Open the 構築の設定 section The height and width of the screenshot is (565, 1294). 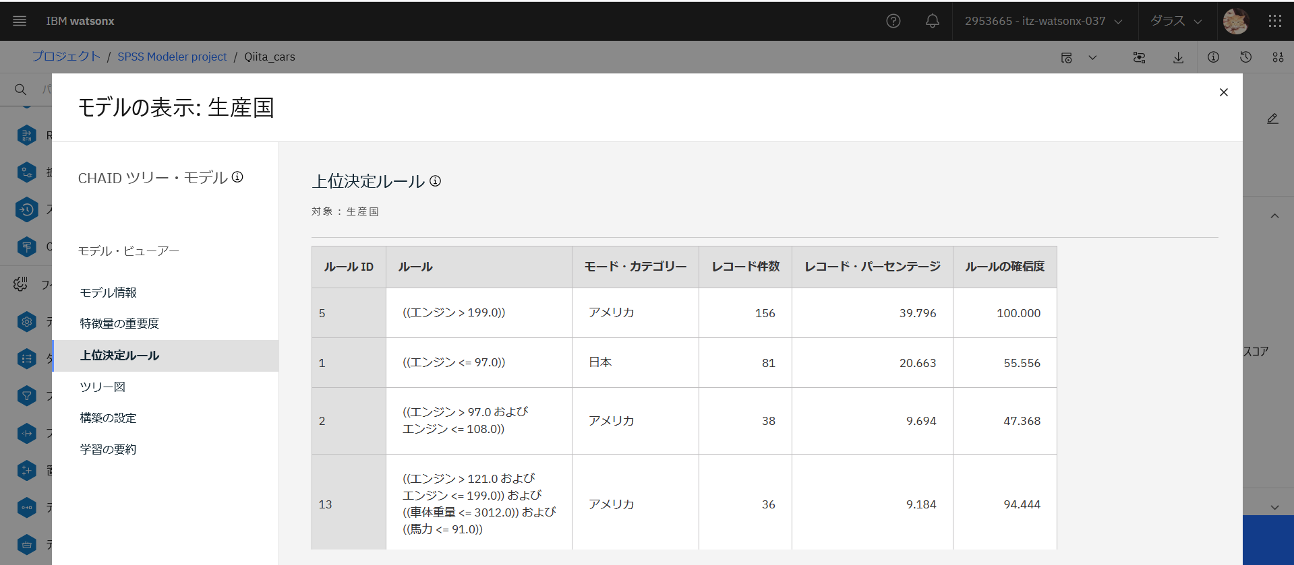pos(165,418)
